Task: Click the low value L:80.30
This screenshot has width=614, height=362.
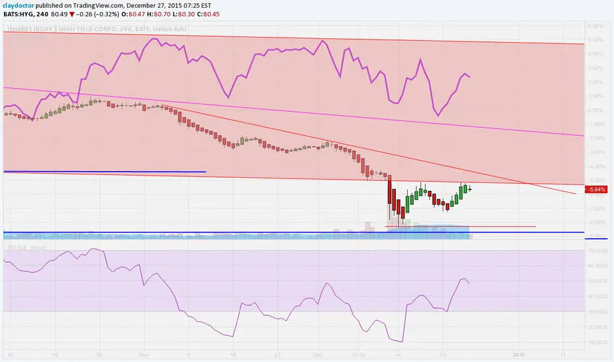Action: 183,14
